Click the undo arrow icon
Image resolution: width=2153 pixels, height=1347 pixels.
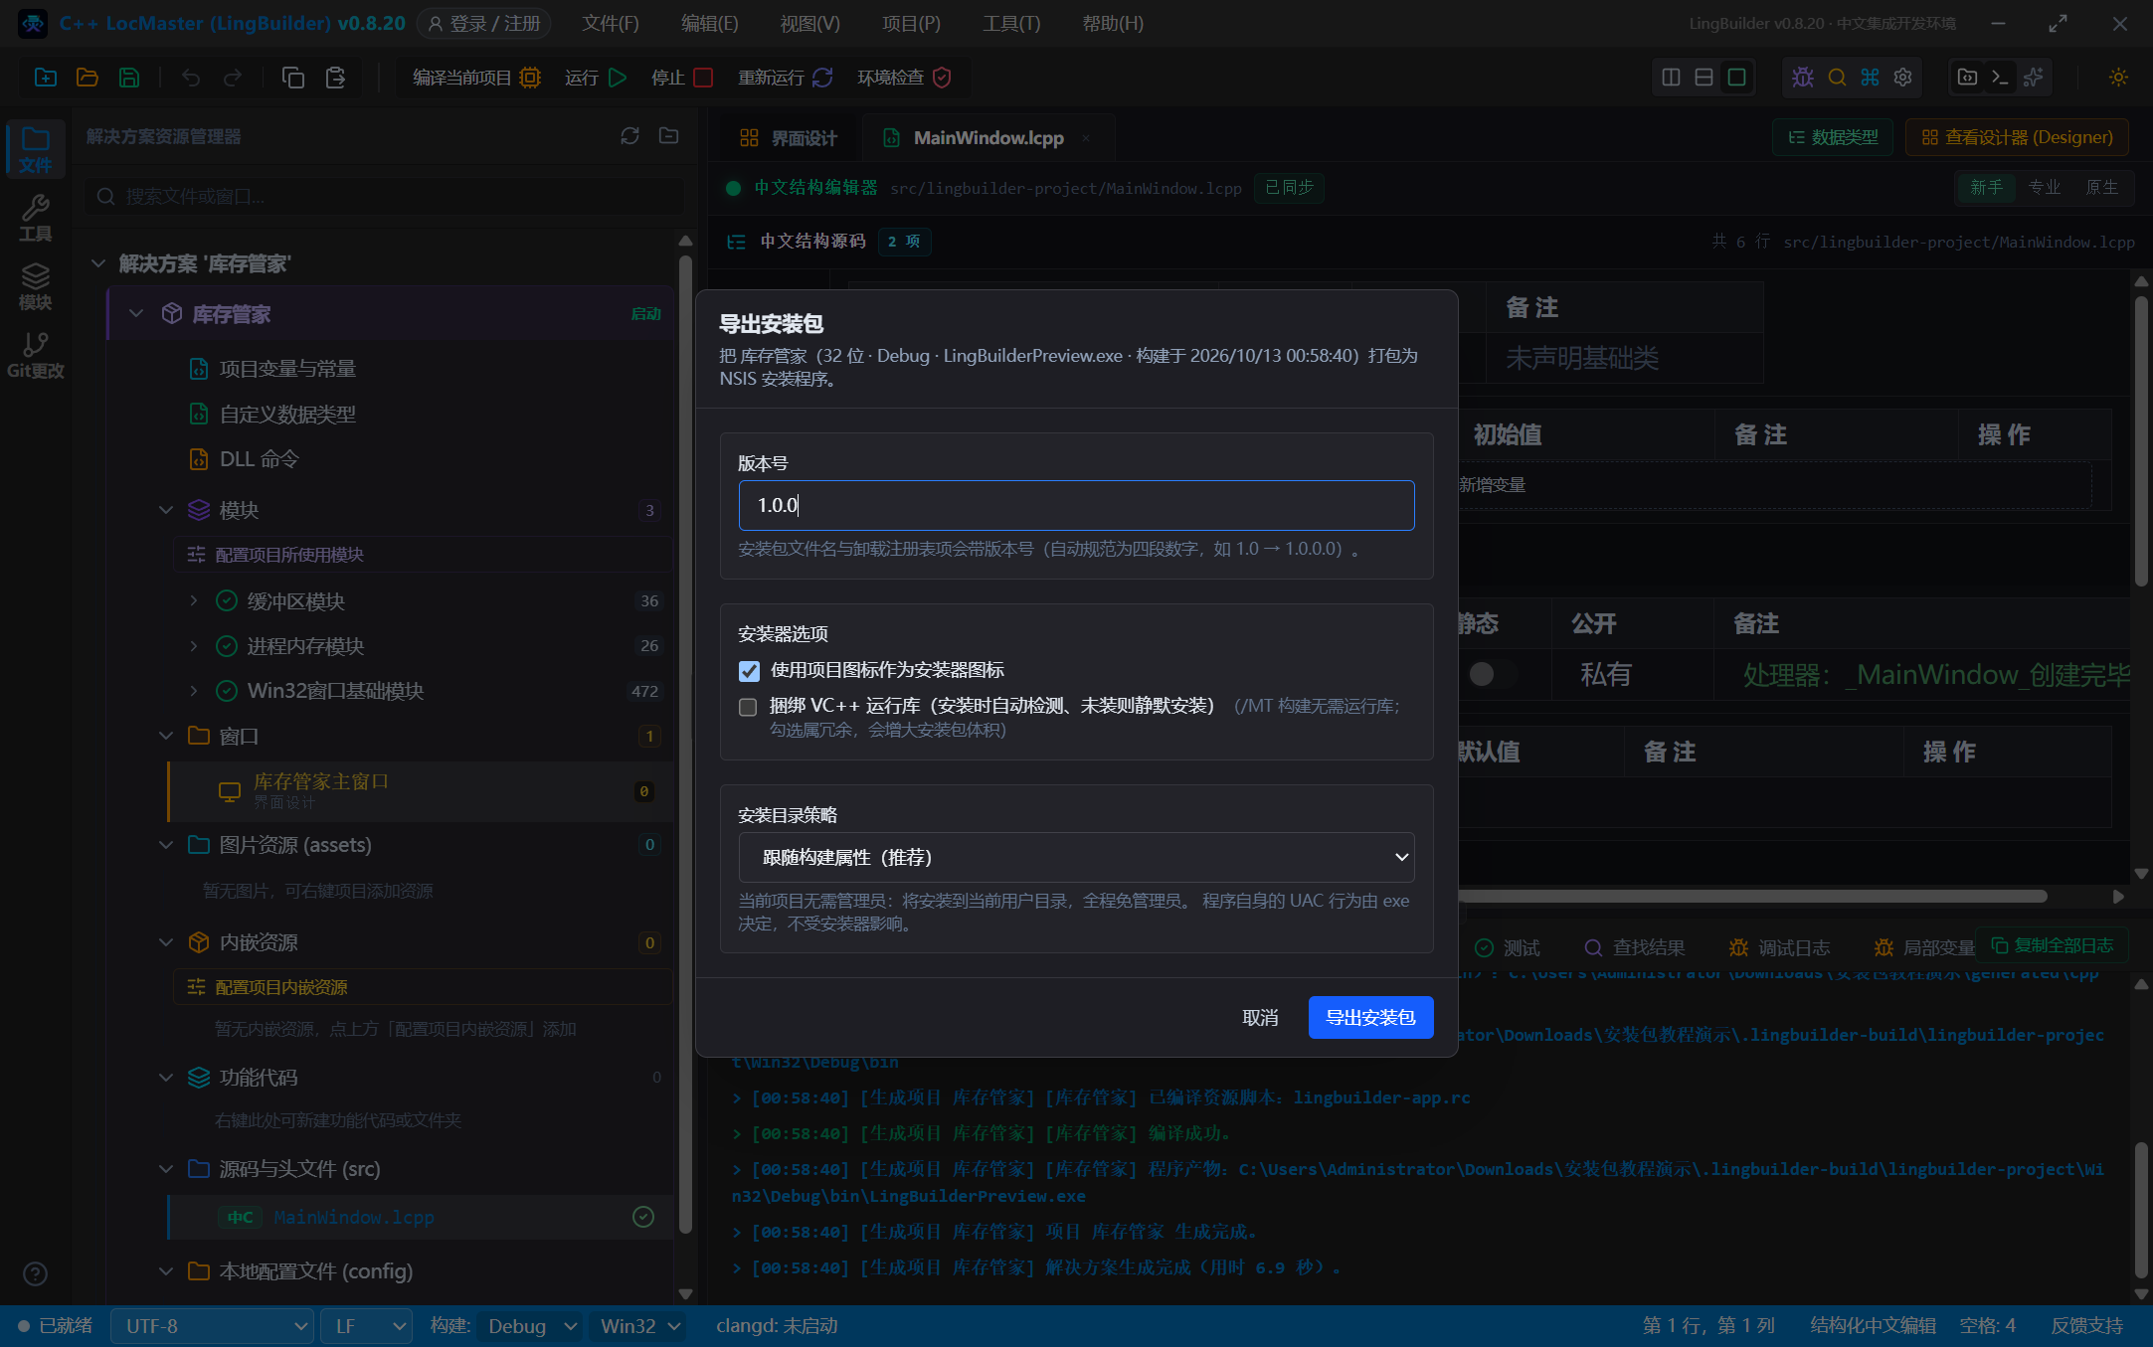(191, 78)
